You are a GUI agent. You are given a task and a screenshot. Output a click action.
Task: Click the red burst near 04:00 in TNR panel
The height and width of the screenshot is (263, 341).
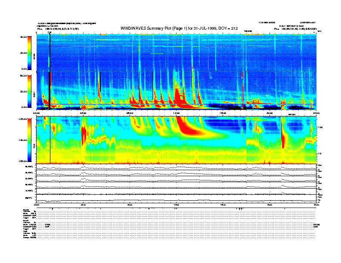[x=84, y=135]
